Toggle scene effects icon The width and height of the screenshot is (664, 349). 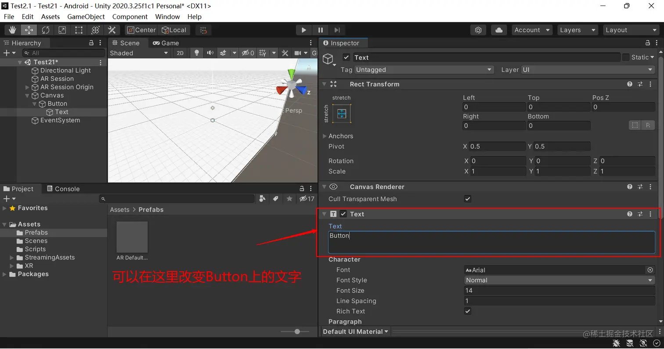coord(223,53)
